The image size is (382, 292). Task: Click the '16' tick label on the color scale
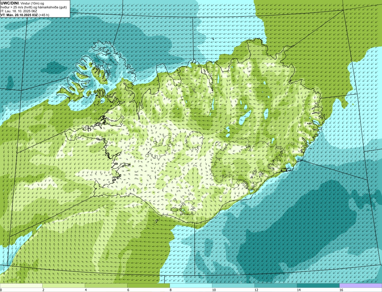pos(341,290)
